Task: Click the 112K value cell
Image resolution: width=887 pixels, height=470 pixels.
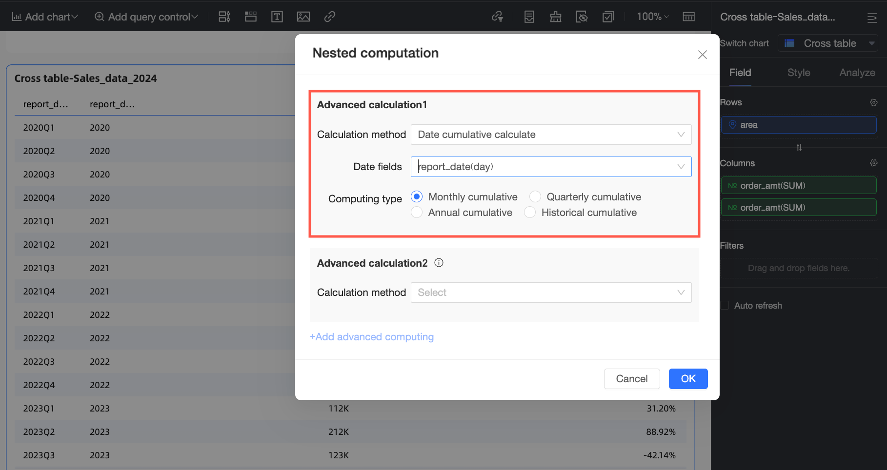Action: (x=339, y=409)
